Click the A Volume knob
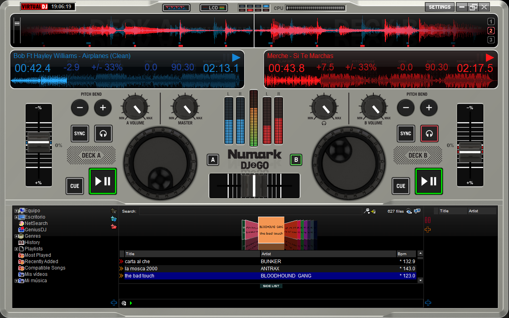Screen dimensions: 509x318 pos(136,107)
